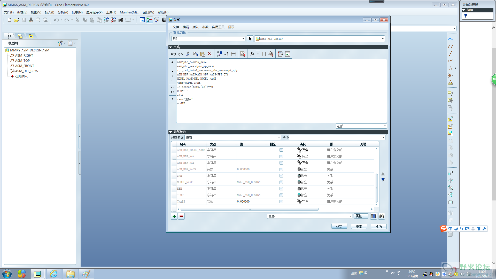This screenshot has width=496, height=279.
Task: Open the 初始 relation type dropdown
Action: pos(361,126)
